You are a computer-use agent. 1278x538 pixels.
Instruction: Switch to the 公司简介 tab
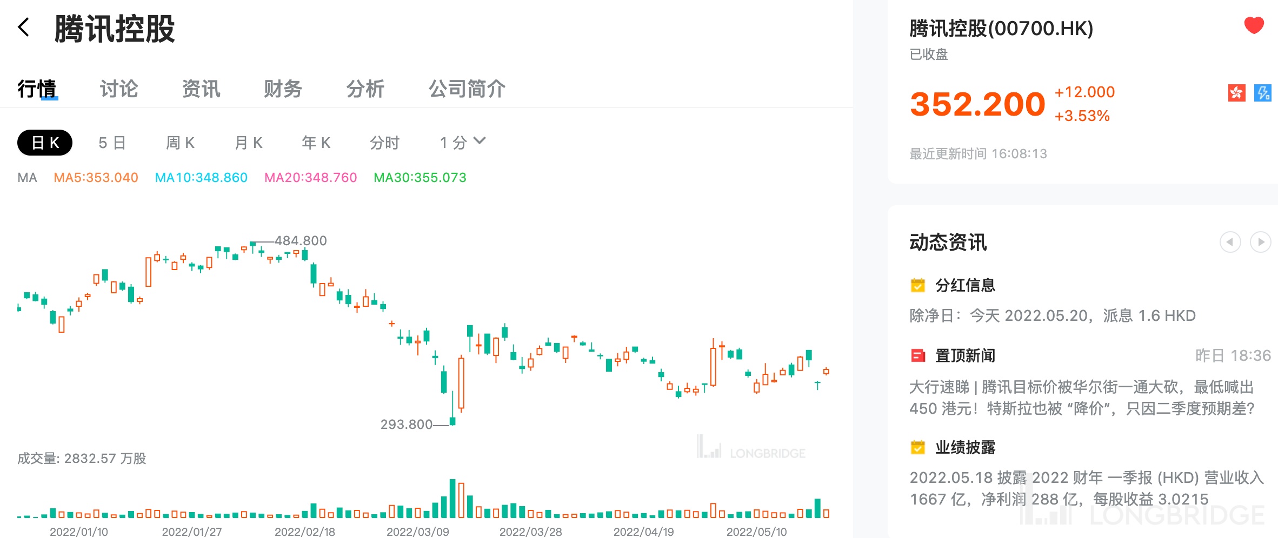pos(467,89)
